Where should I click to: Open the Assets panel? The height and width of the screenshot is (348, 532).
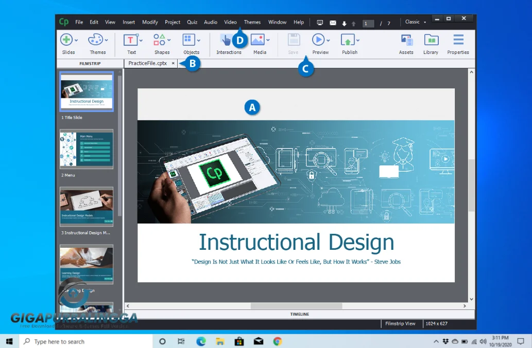[406, 44]
